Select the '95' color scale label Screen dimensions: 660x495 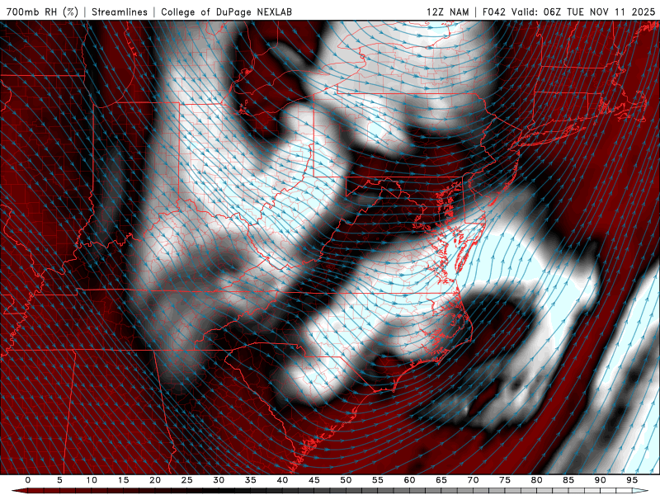coord(632,480)
